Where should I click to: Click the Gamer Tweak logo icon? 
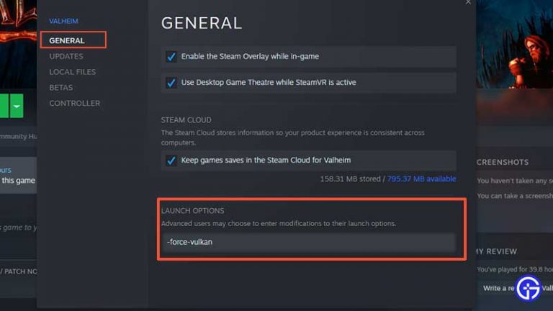(x=529, y=287)
